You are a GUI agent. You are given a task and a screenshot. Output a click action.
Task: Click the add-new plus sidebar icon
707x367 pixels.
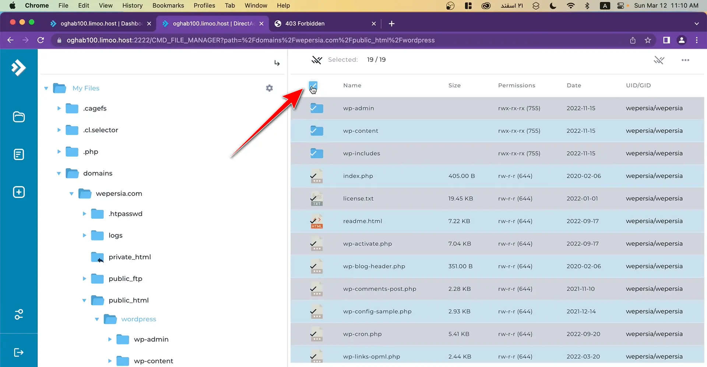tap(19, 192)
